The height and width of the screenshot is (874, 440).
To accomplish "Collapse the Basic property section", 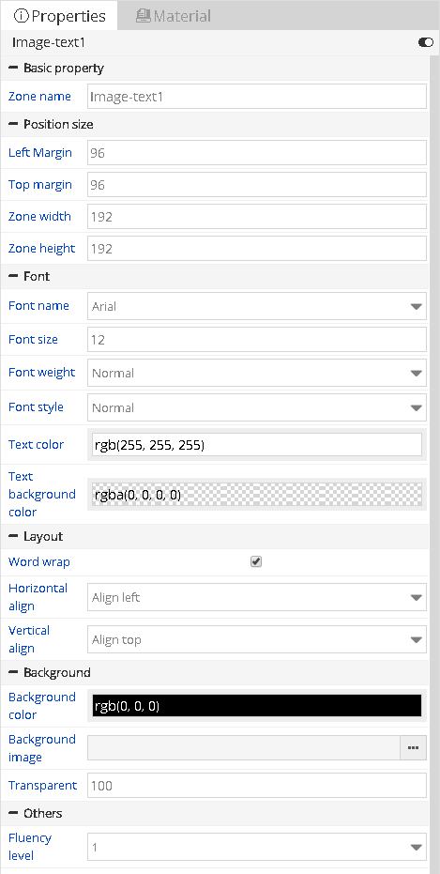I will [13, 68].
